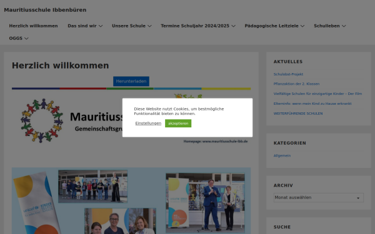This screenshot has width=375, height=234.
Task: Open Schulleben menu
Action: 327,26
